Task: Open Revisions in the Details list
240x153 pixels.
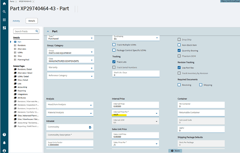Action: (x=21, y=46)
